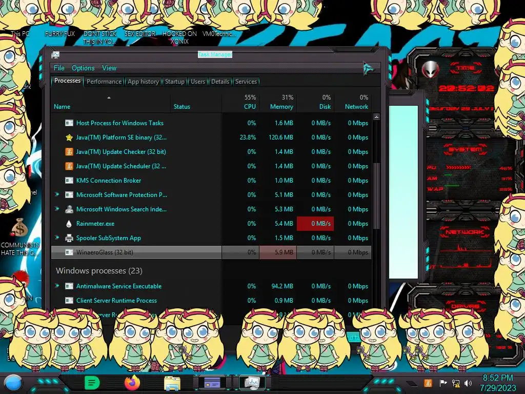Click the Java Update Checker process icon
525x394 pixels.
point(69,152)
